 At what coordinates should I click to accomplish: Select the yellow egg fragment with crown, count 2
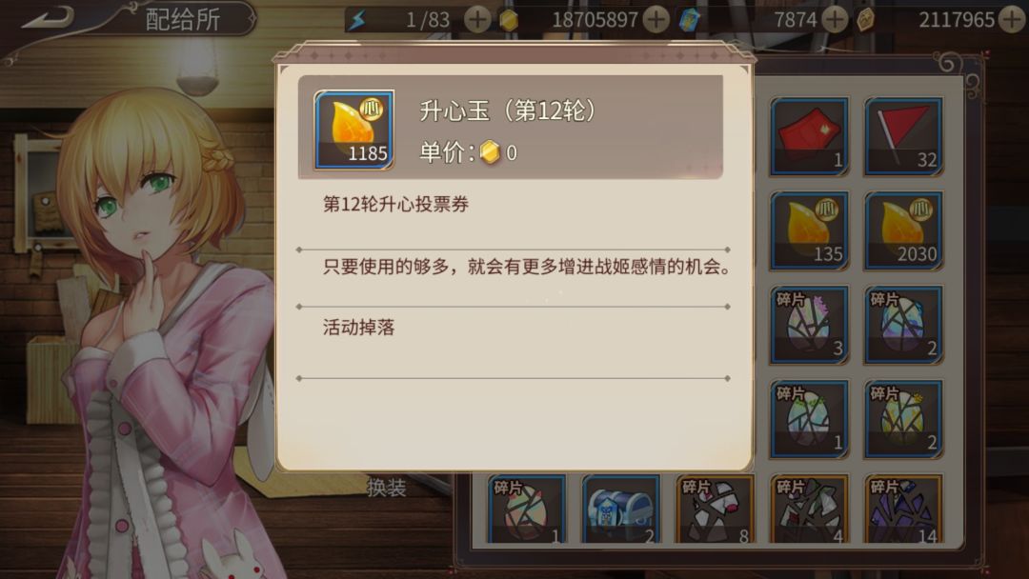coord(903,419)
